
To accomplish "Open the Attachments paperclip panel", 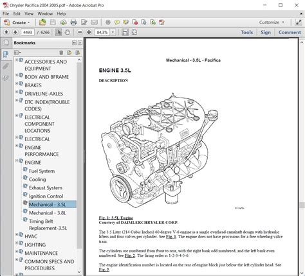I will click(x=6, y=66).
